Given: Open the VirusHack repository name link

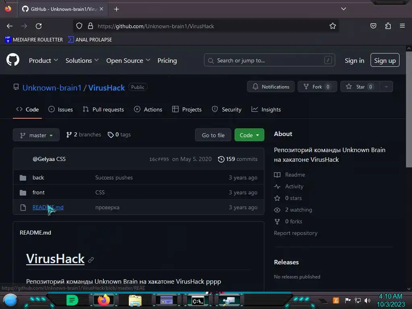Looking at the screenshot, I should (106, 88).
